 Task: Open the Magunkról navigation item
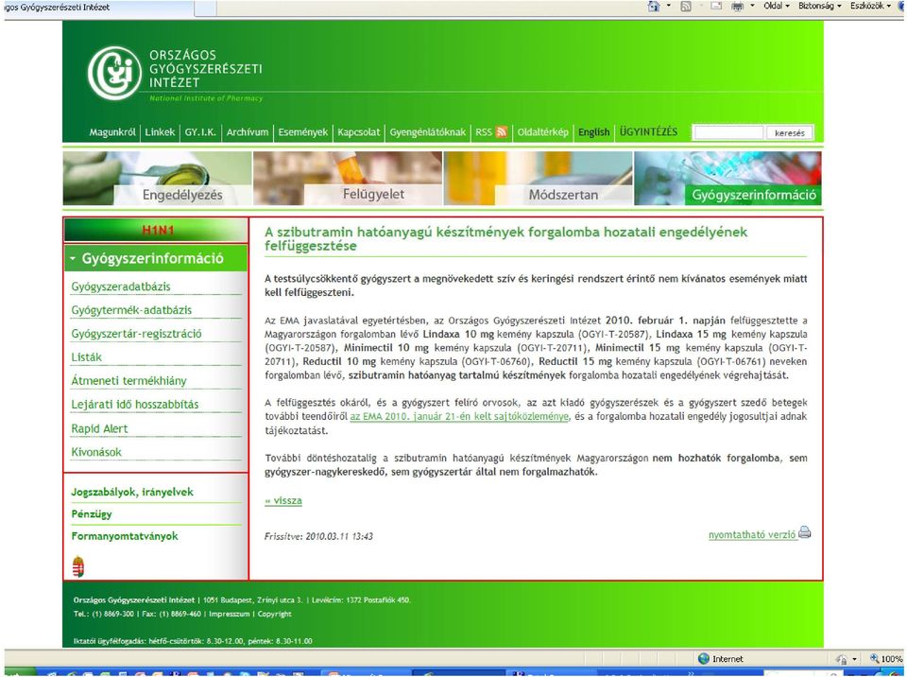pyautogui.click(x=112, y=132)
